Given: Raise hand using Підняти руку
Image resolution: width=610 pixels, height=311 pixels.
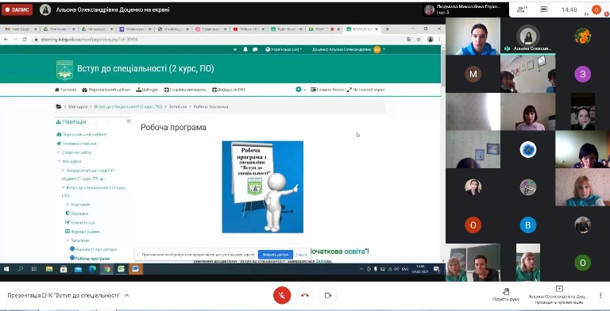Looking at the screenshot, I should point(506,295).
